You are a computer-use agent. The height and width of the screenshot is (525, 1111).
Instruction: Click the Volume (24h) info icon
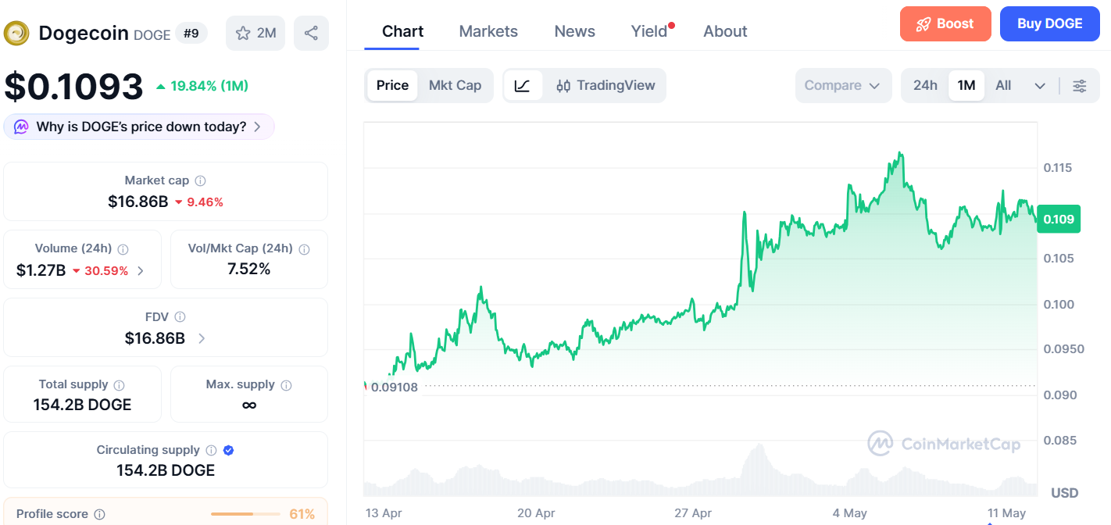(123, 248)
